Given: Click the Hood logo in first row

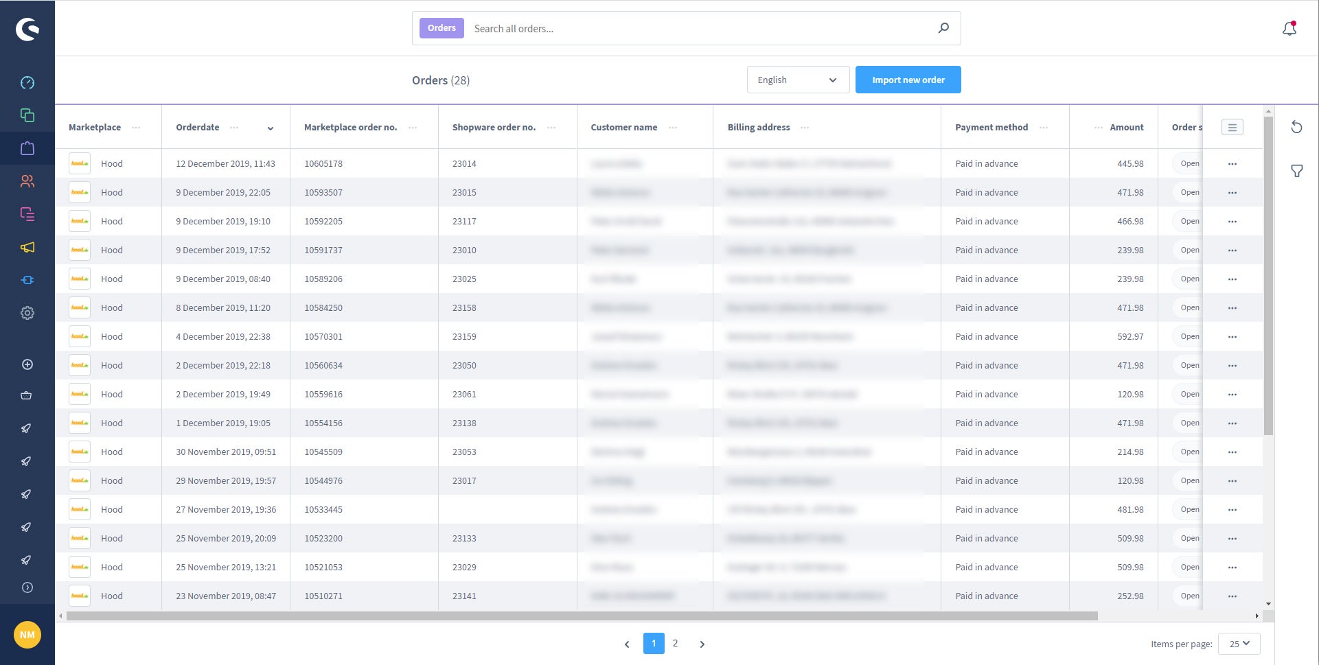Looking at the screenshot, I should tap(80, 163).
